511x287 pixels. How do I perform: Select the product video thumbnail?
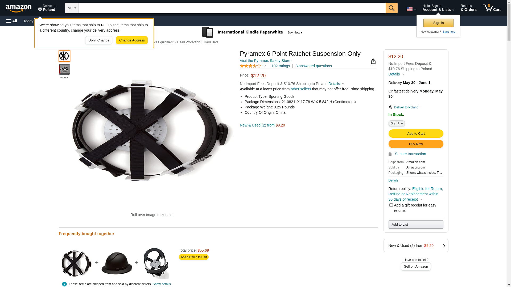(x=64, y=70)
